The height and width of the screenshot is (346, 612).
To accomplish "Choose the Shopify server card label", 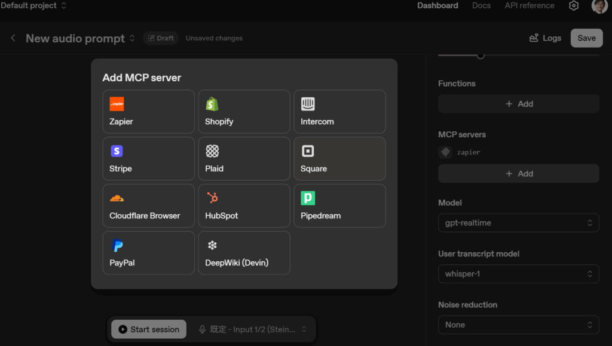I will tap(219, 122).
